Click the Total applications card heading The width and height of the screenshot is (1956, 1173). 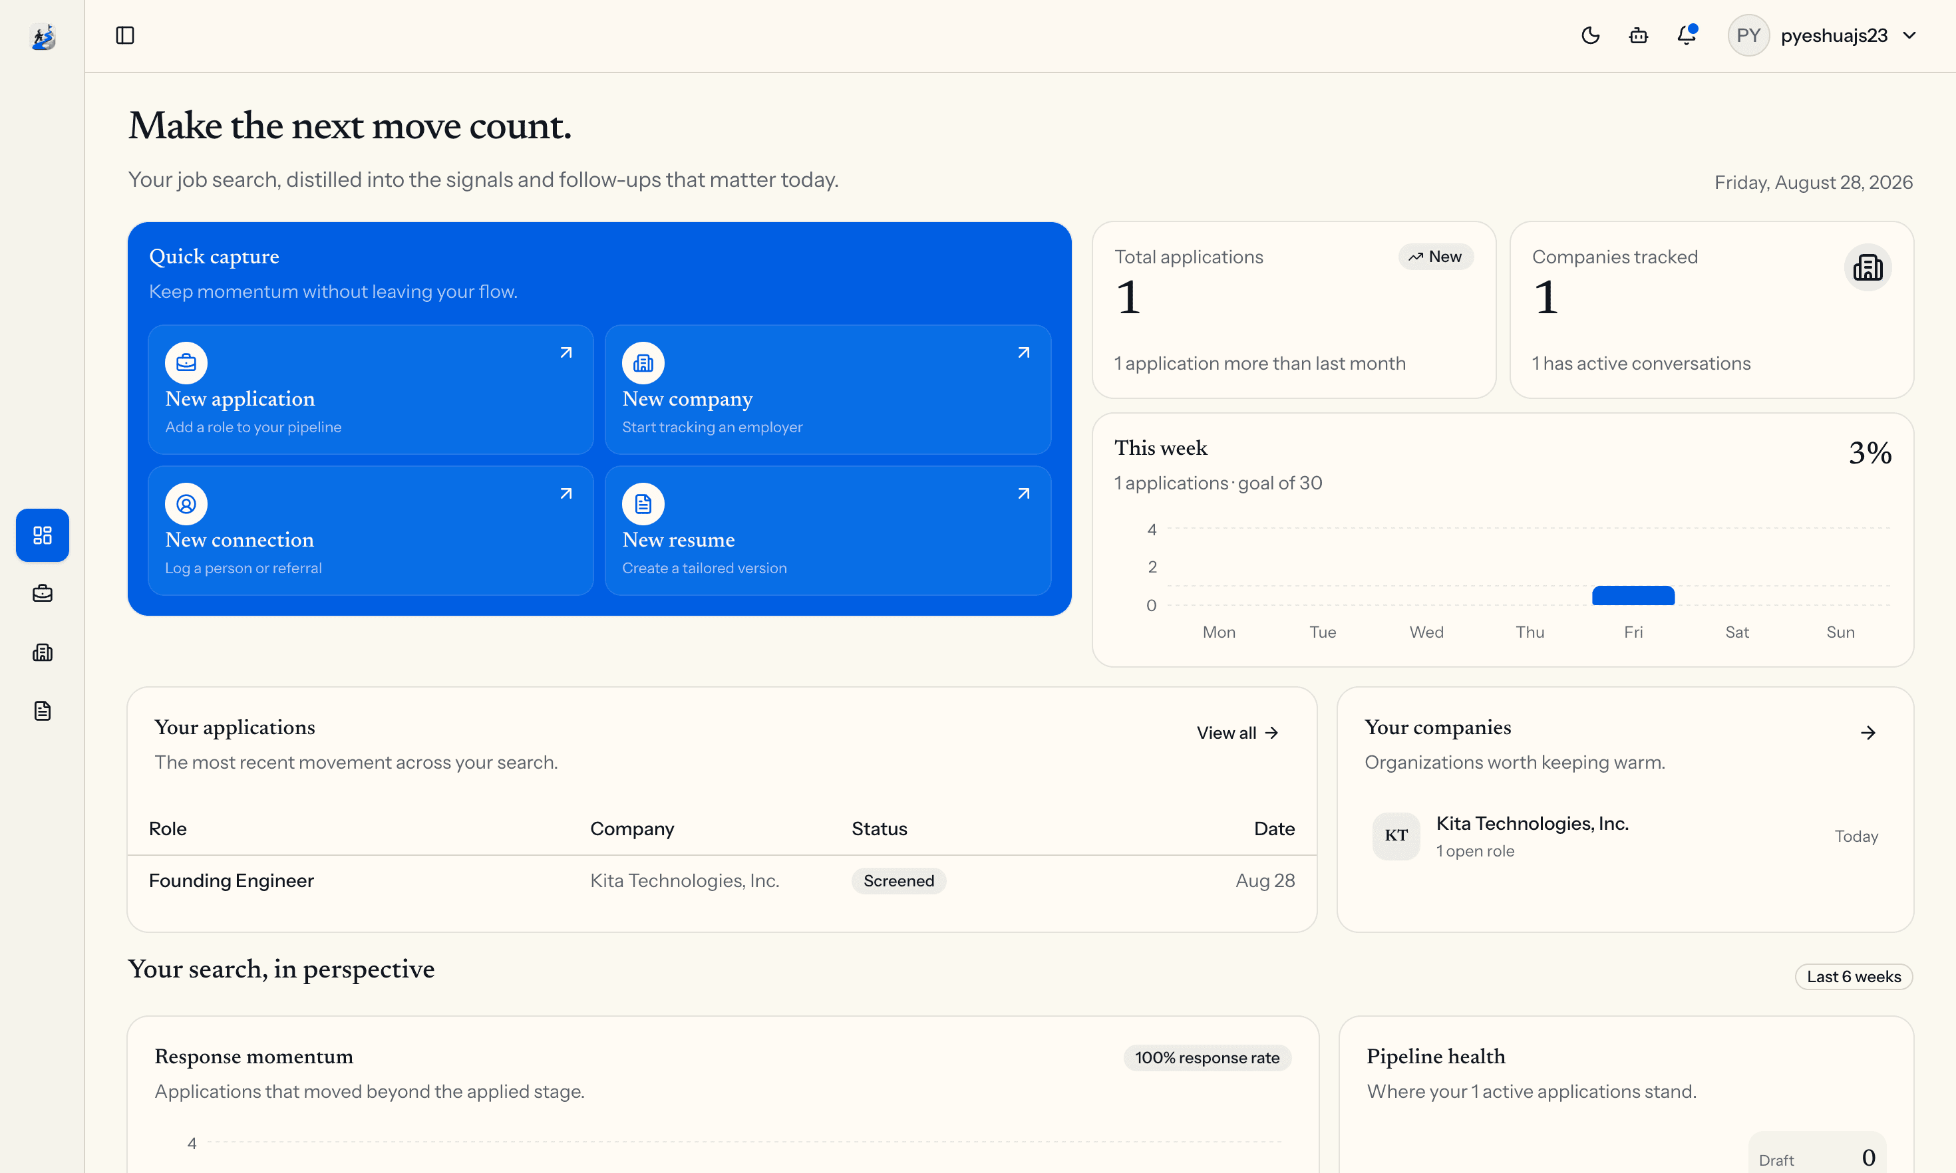pos(1188,257)
